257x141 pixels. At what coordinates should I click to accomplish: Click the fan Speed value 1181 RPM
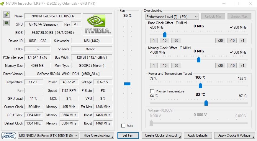tap(69, 90)
